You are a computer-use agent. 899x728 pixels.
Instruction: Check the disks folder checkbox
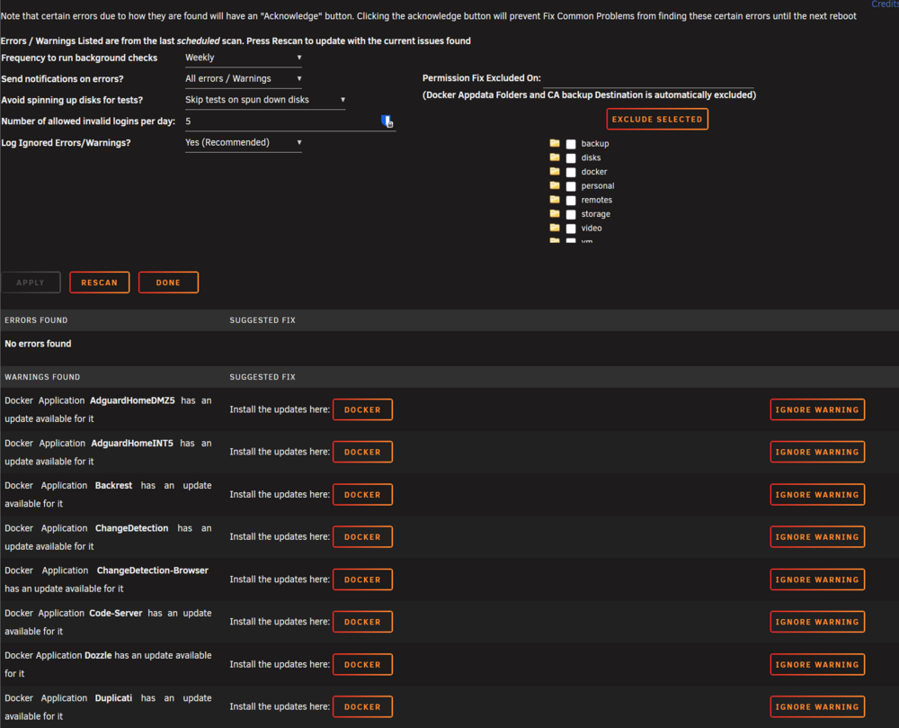[571, 158]
